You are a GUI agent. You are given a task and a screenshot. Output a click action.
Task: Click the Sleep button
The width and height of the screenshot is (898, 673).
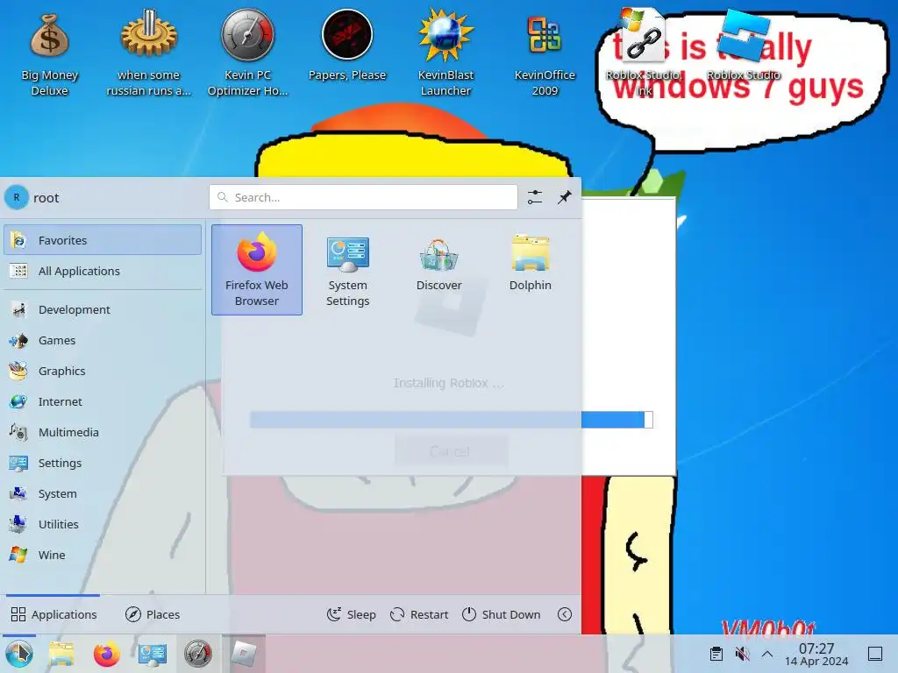coord(351,614)
